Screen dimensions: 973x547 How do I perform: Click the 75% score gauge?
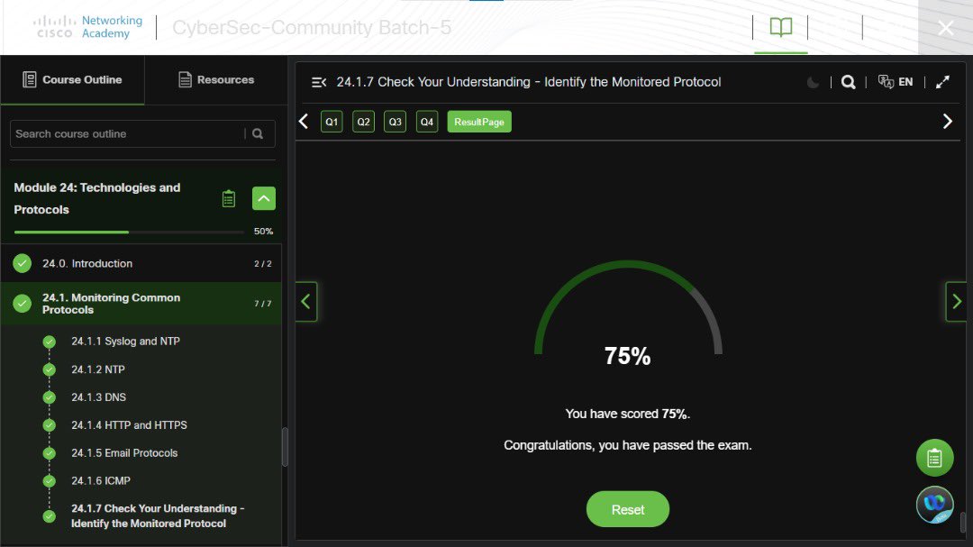(x=628, y=315)
